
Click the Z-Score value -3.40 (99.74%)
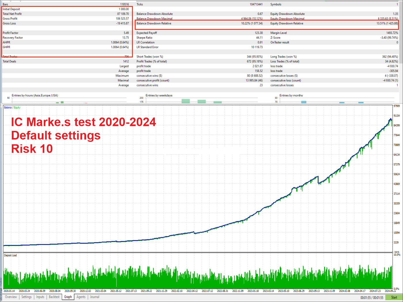tap(389, 38)
